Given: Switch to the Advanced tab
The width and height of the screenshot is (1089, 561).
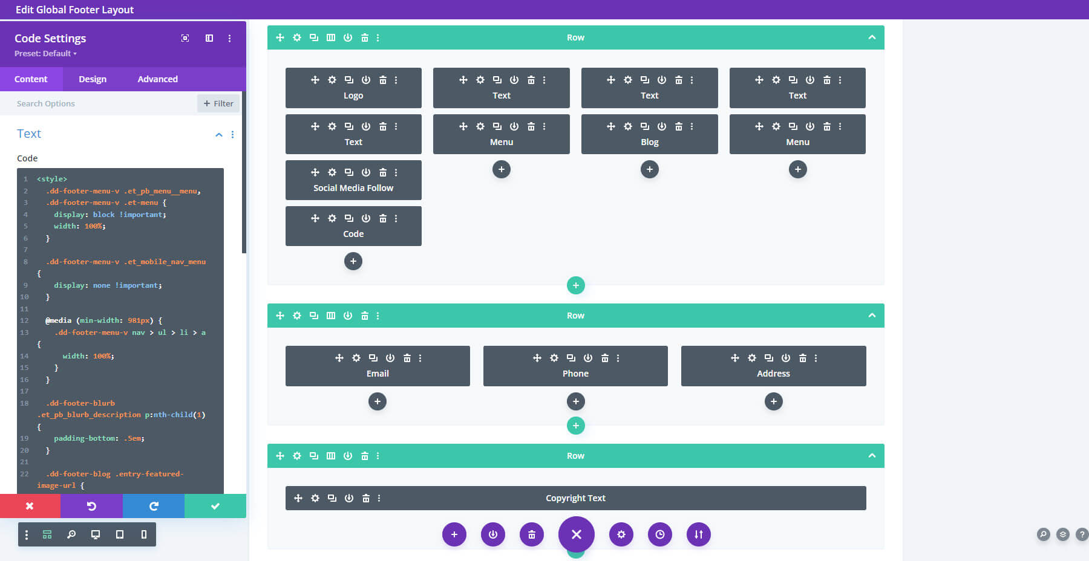Looking at the screenshot, I should [157, 79].
